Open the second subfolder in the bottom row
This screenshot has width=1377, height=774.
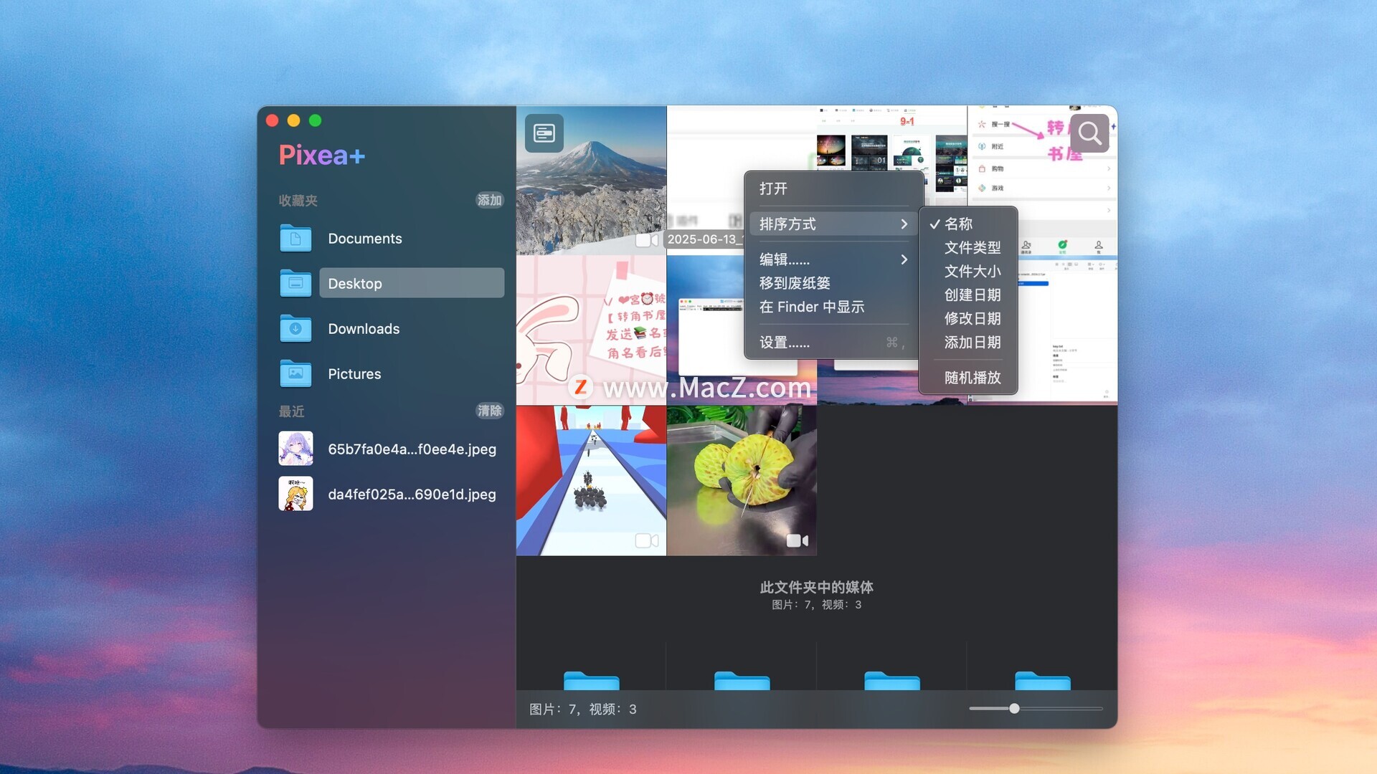(742, 680)
